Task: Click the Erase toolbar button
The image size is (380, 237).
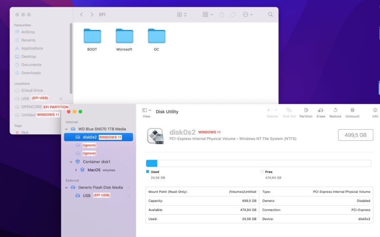Action: pos(321,113)
